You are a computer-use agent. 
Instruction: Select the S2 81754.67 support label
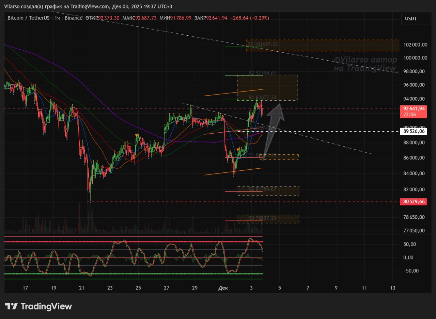pyautogui.click(x=262, y=189)
